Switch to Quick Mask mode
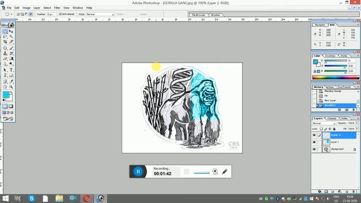This screenshot has width=361, height=203. 11,107
